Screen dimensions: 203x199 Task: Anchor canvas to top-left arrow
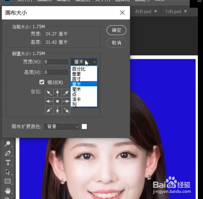(x=49, y=93)
